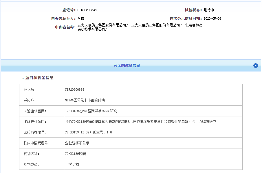Click first publication date 2020-05-08
Image resolution: width=262 pixels, height=173 pixels.
point(212,19)
